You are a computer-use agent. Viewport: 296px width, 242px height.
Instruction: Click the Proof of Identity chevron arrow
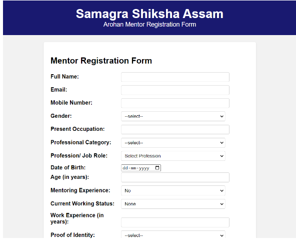[x=222, y=235]
